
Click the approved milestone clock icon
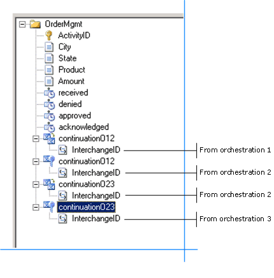[49, 116]
